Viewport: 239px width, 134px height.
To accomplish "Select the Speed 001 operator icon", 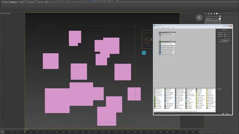I will pyautogui.click(x=160, y=48).
